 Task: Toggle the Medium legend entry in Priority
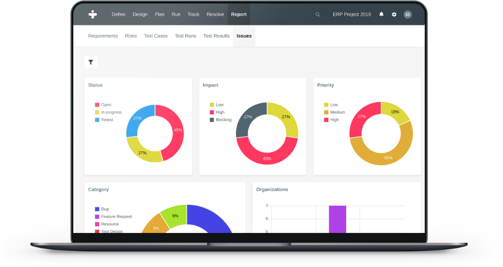coord(337,112)
